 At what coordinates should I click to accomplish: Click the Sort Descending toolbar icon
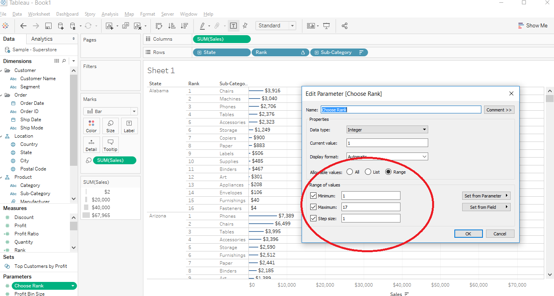click(x=184, y=26)
